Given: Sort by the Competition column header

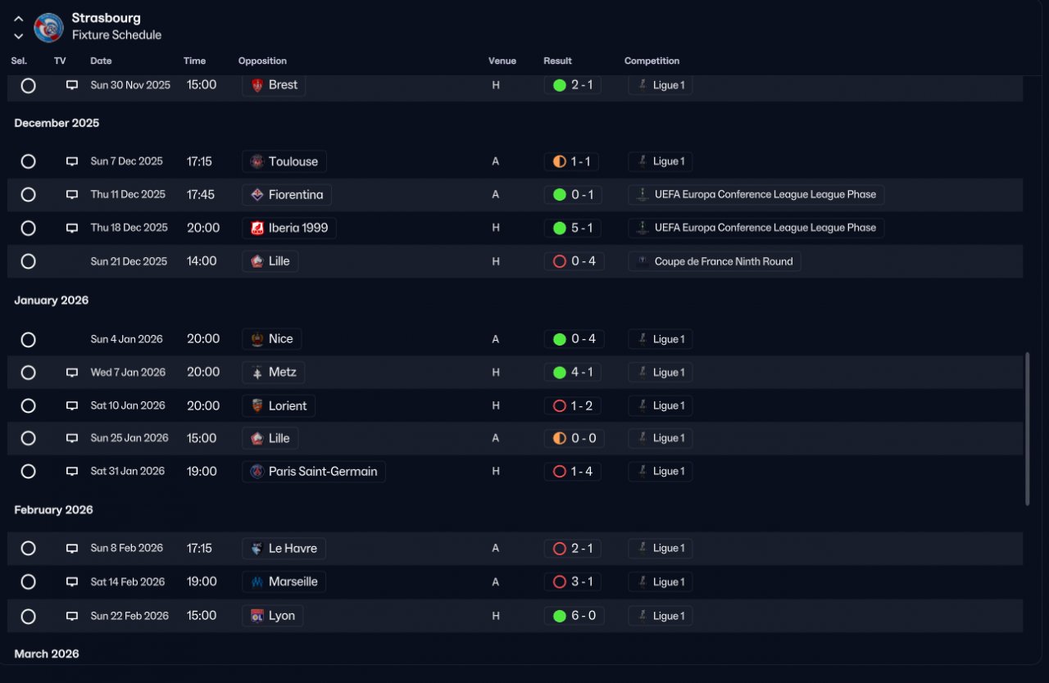Looking at the screenshot, I should (x=652, y=61).
